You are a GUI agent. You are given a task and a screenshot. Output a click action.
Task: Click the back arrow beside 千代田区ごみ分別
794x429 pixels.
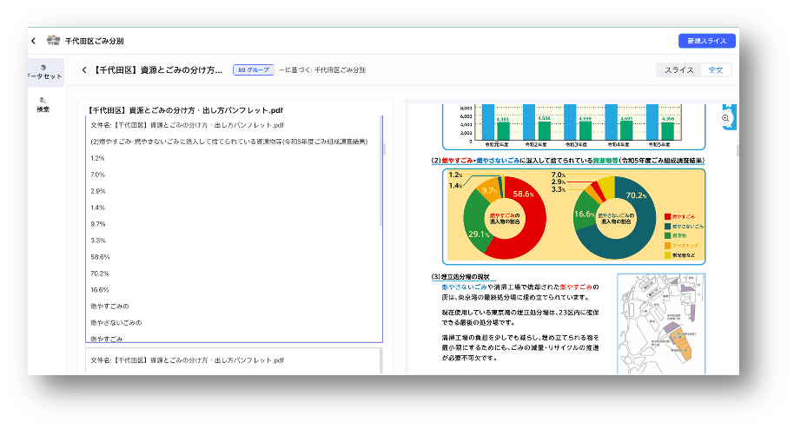[33, 41]
